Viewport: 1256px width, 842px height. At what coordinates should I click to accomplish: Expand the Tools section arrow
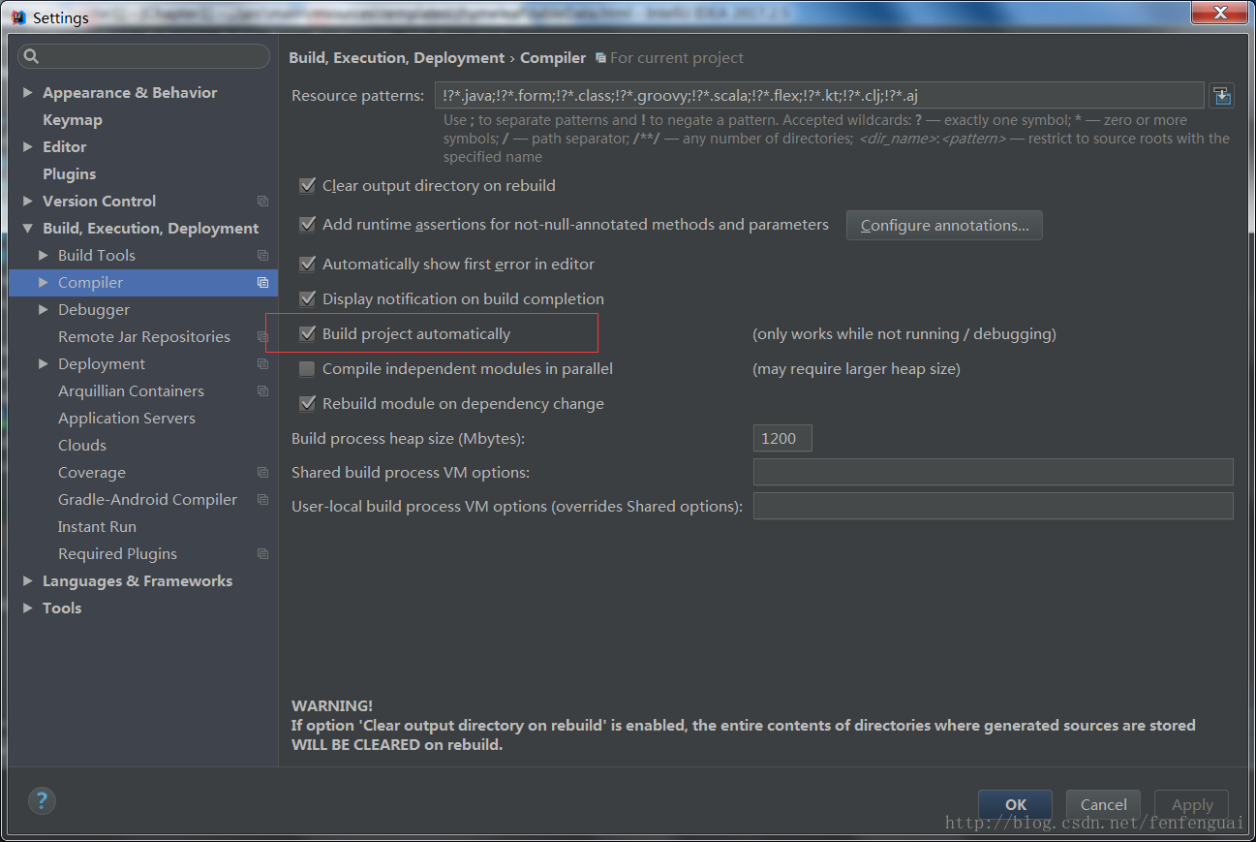27,608
